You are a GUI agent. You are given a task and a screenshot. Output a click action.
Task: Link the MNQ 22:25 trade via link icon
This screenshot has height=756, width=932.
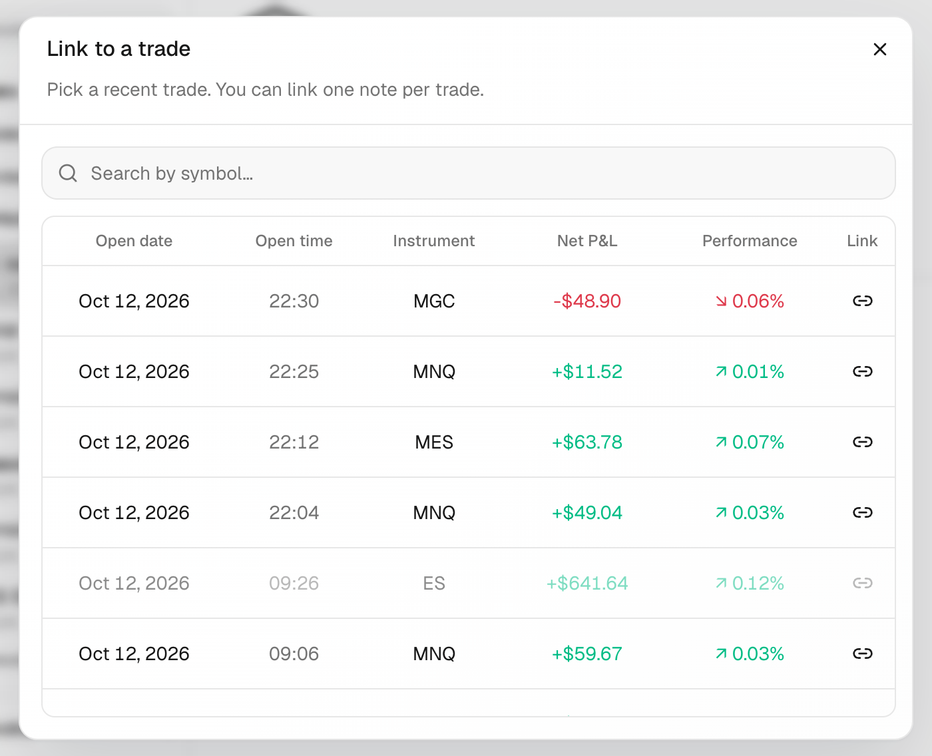[x=862, y=371]
